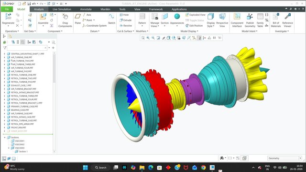Switch to the Live Simulation tab
Screen dimensions: 306x172
click(62, 9)
